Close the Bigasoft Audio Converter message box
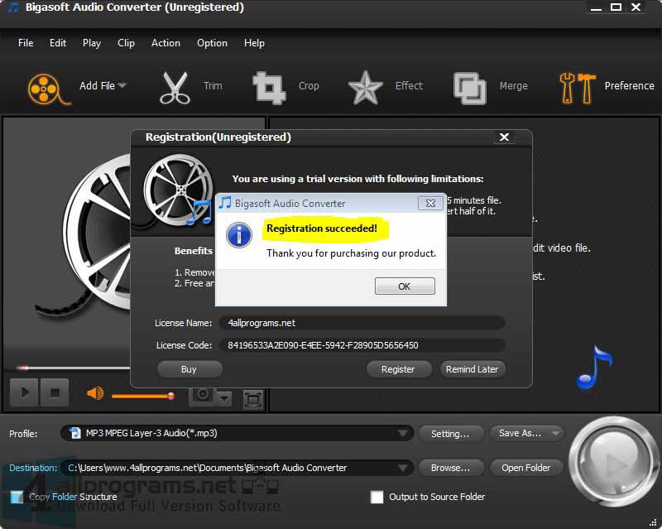Screen dimensions: 662x529 [430, 203]
